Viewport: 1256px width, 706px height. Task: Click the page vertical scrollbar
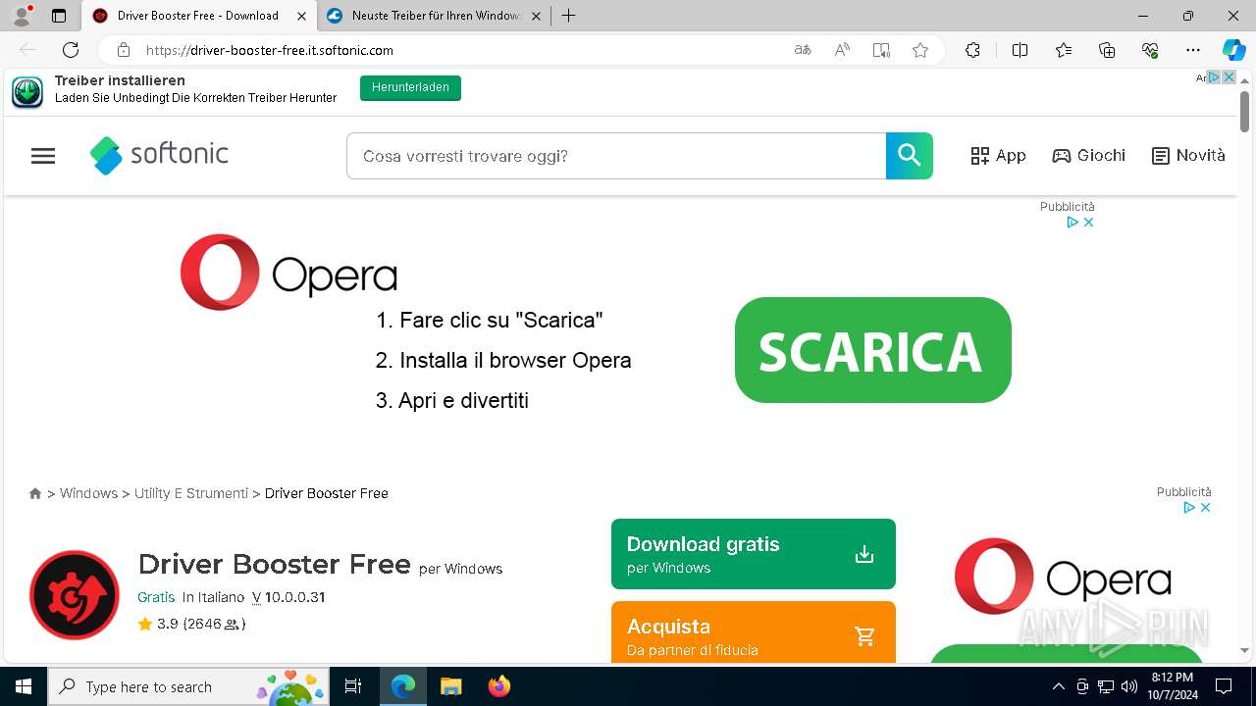1244,111
